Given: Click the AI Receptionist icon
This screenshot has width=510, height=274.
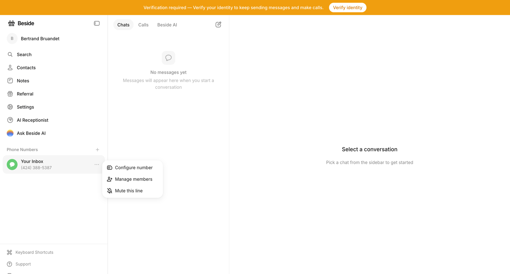Looking at the screenshot, I should [10, 120].
